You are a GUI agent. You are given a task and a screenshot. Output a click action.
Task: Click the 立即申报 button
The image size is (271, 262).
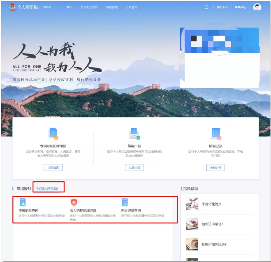tap(134, 167)
